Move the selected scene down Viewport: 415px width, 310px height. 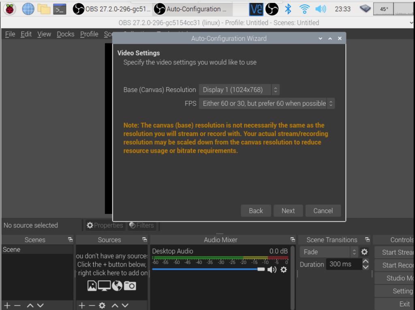[40, 305]
